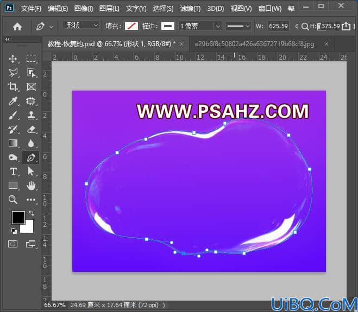
Task: Toggle Quick Mask mode
Action: 13,244
